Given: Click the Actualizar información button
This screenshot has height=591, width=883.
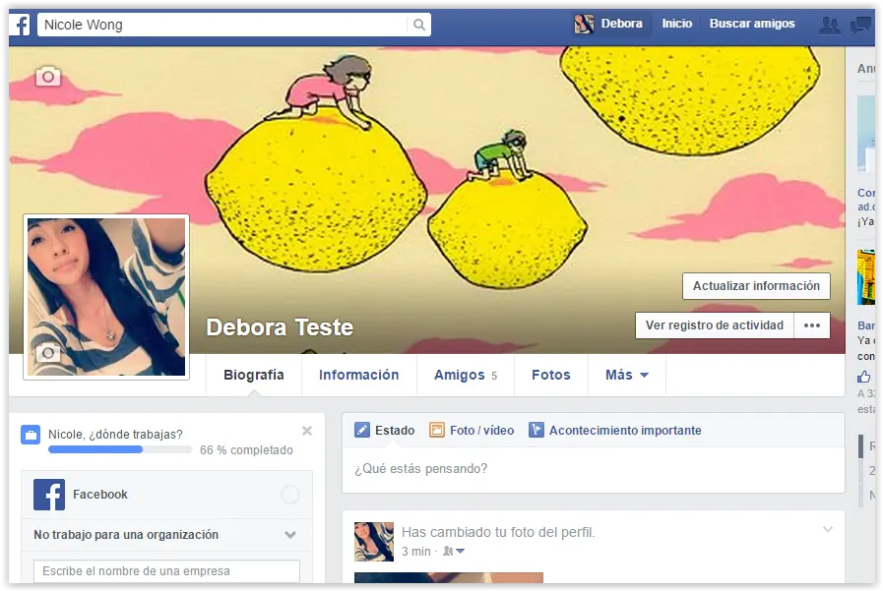Looking at the screenshot, I should (756, 286).
